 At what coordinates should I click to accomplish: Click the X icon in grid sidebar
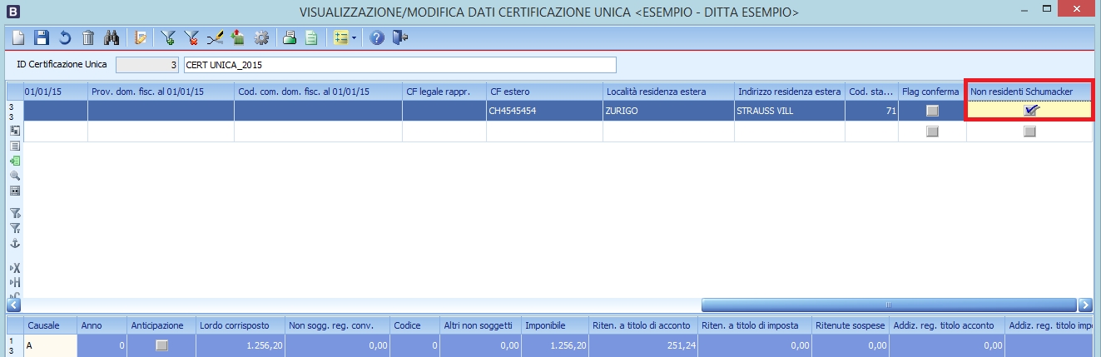coord(14,268)
